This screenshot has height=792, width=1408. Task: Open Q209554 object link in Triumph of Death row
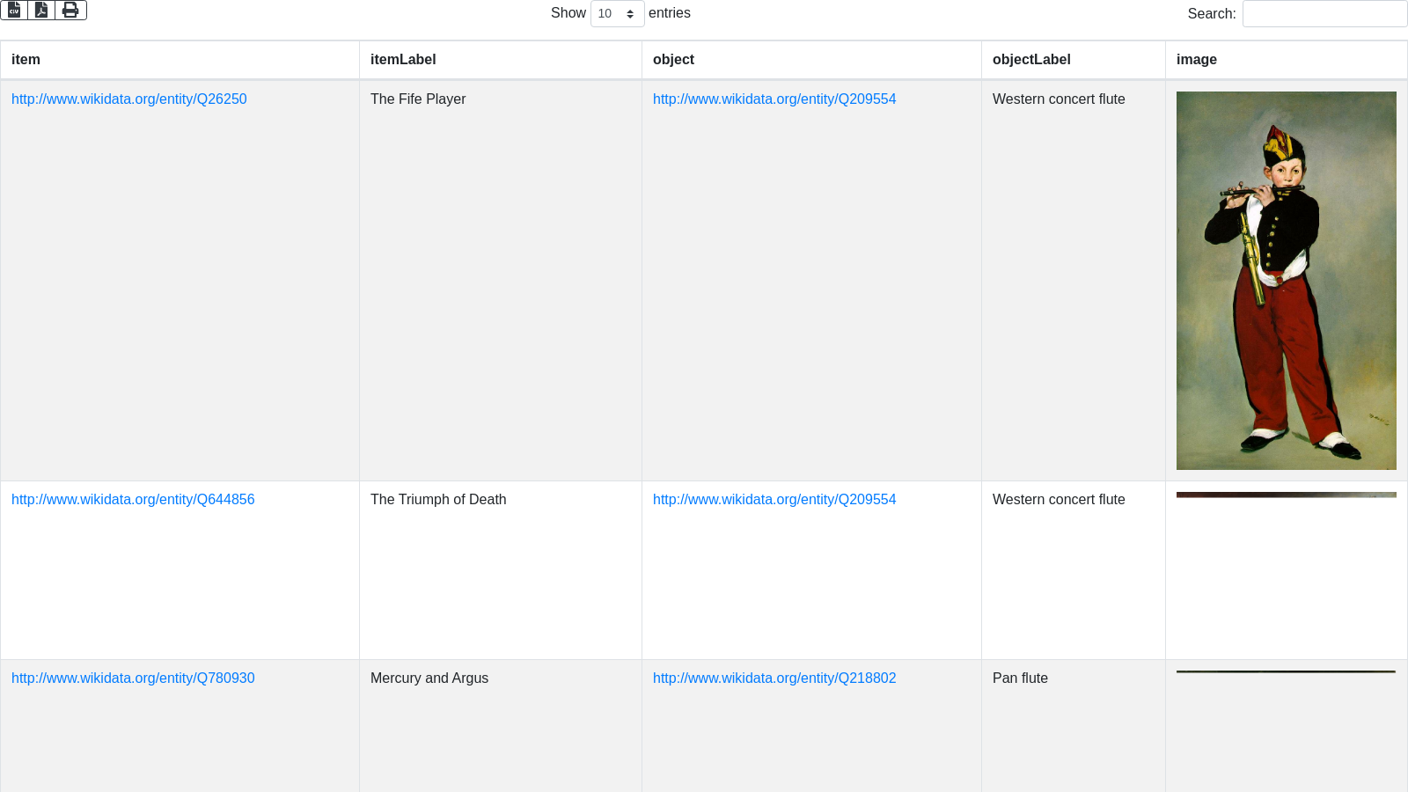point(774,500)
